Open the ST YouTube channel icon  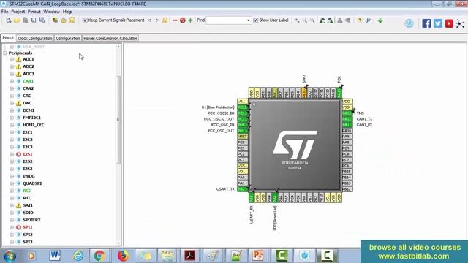click(x=449, y=23)
